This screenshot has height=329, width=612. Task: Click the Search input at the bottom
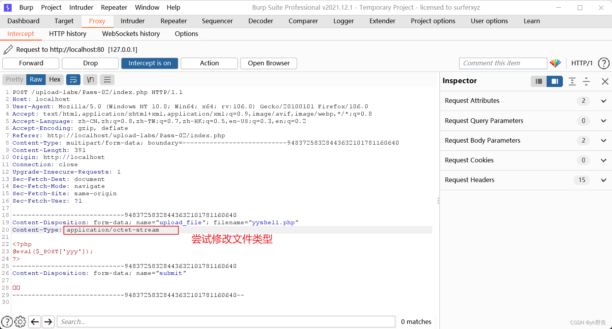point(226,322)
